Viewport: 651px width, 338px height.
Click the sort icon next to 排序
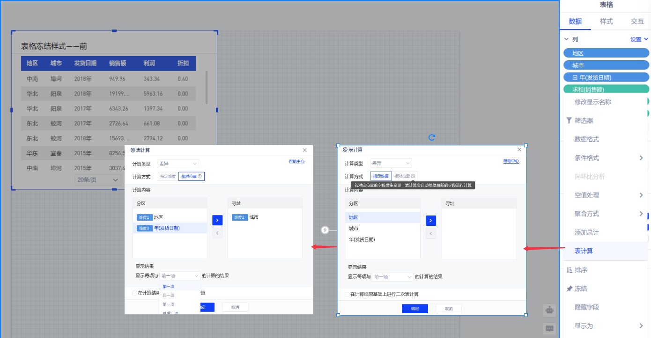click(x=569, y=270)
